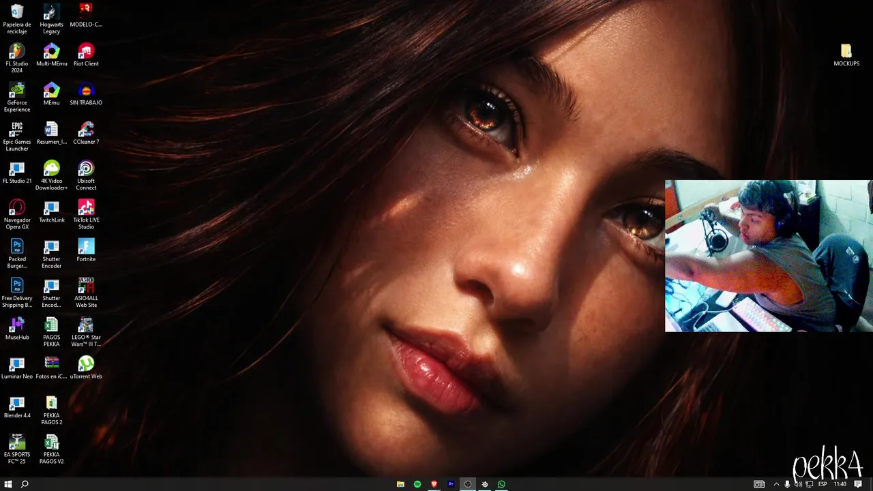Screen dimensions: 873x491
Task: Open Papelera de reciclaje icon
Action: tap(17, 18)
